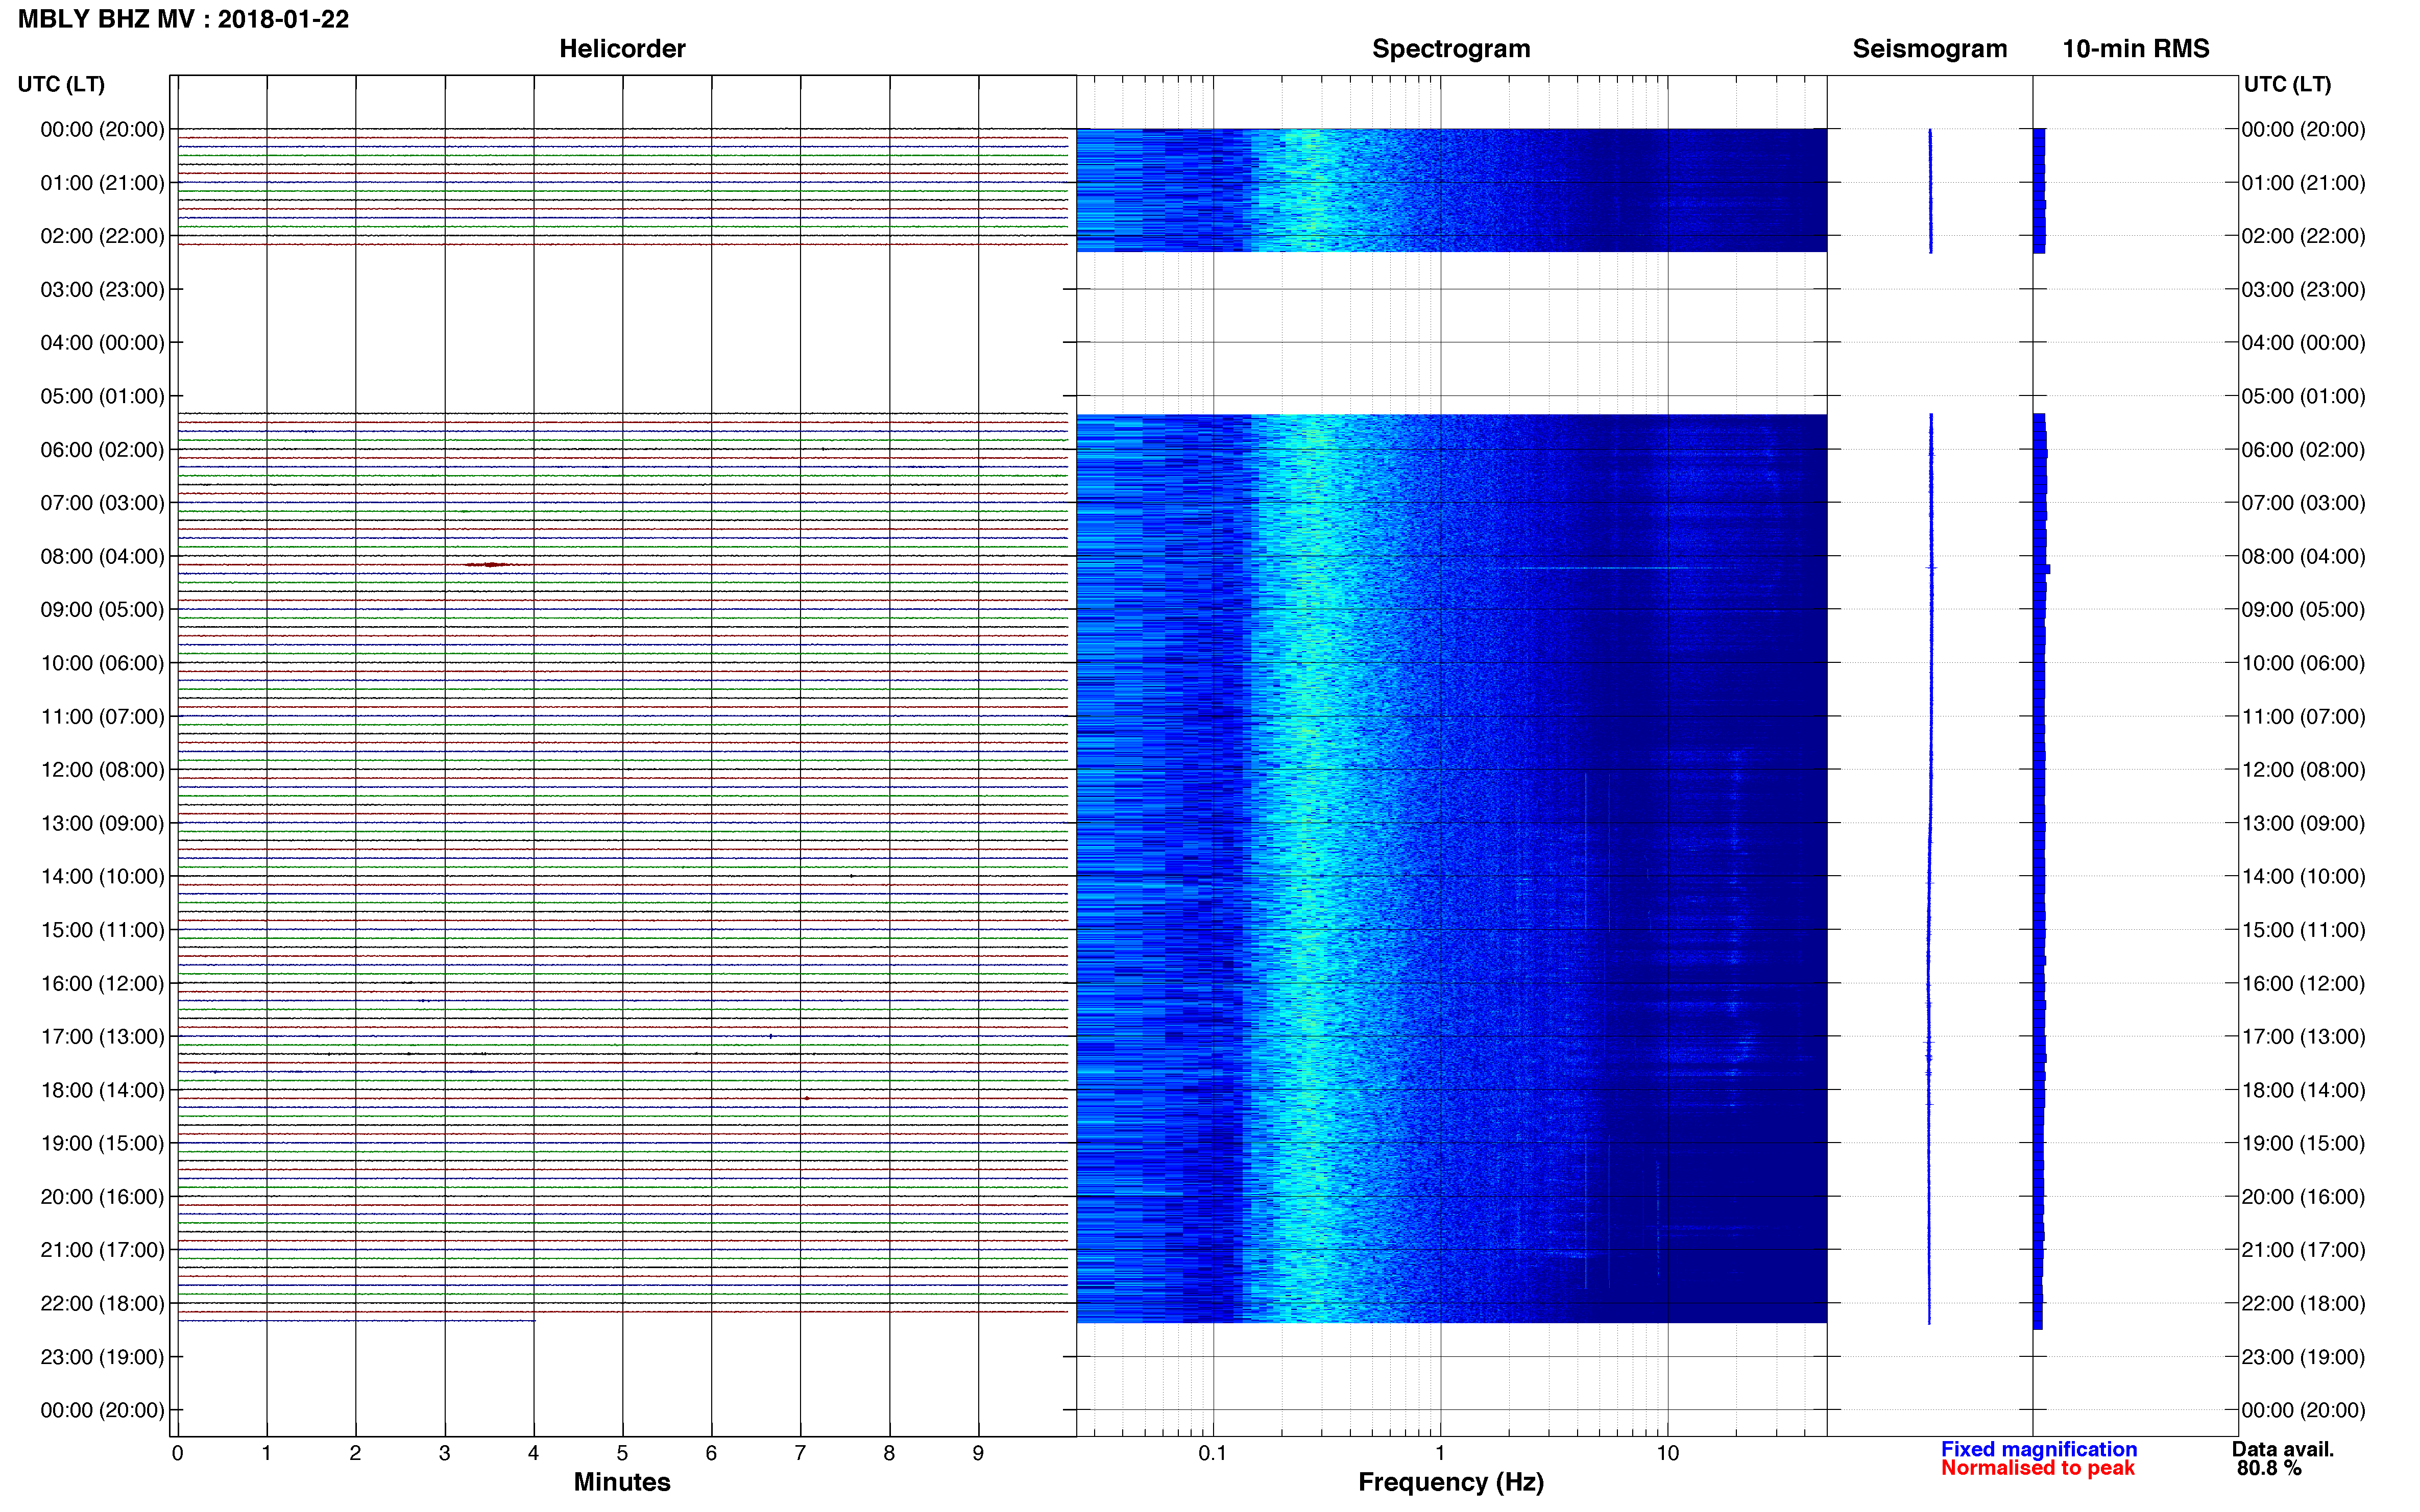The height and width of the screenshot is (1512, 2420).
Task: Select right axis label '08:00 (04:00)'
Action: pos(2303,556)
